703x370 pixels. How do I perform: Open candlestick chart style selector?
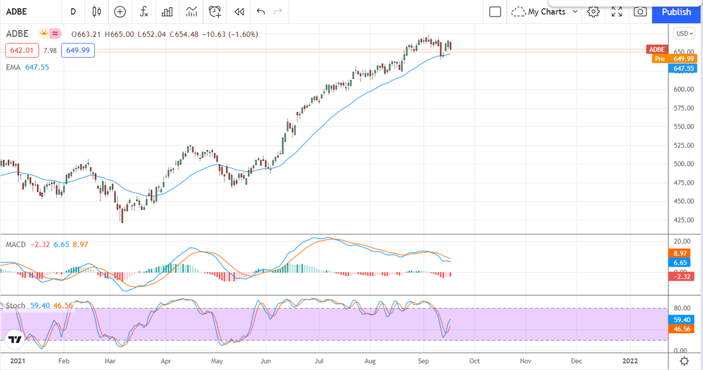[x=97, y=12]
